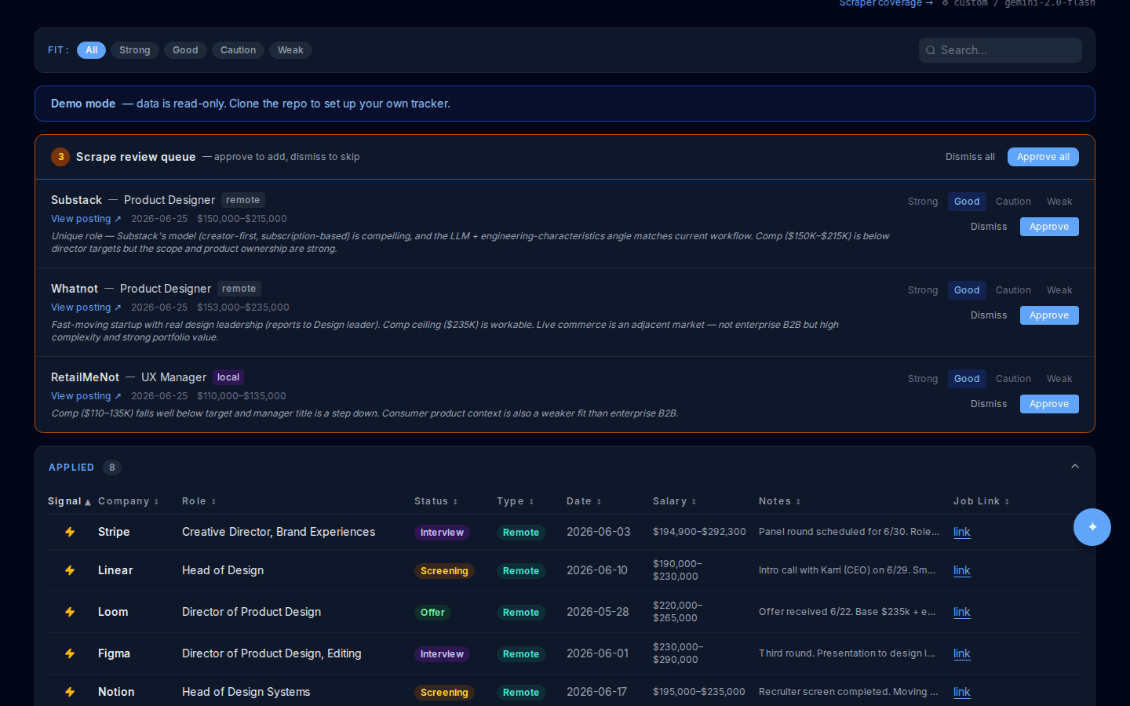Click the queue count badge showing 3
Screen dimensions: 1130x706
tap(60, 157)
